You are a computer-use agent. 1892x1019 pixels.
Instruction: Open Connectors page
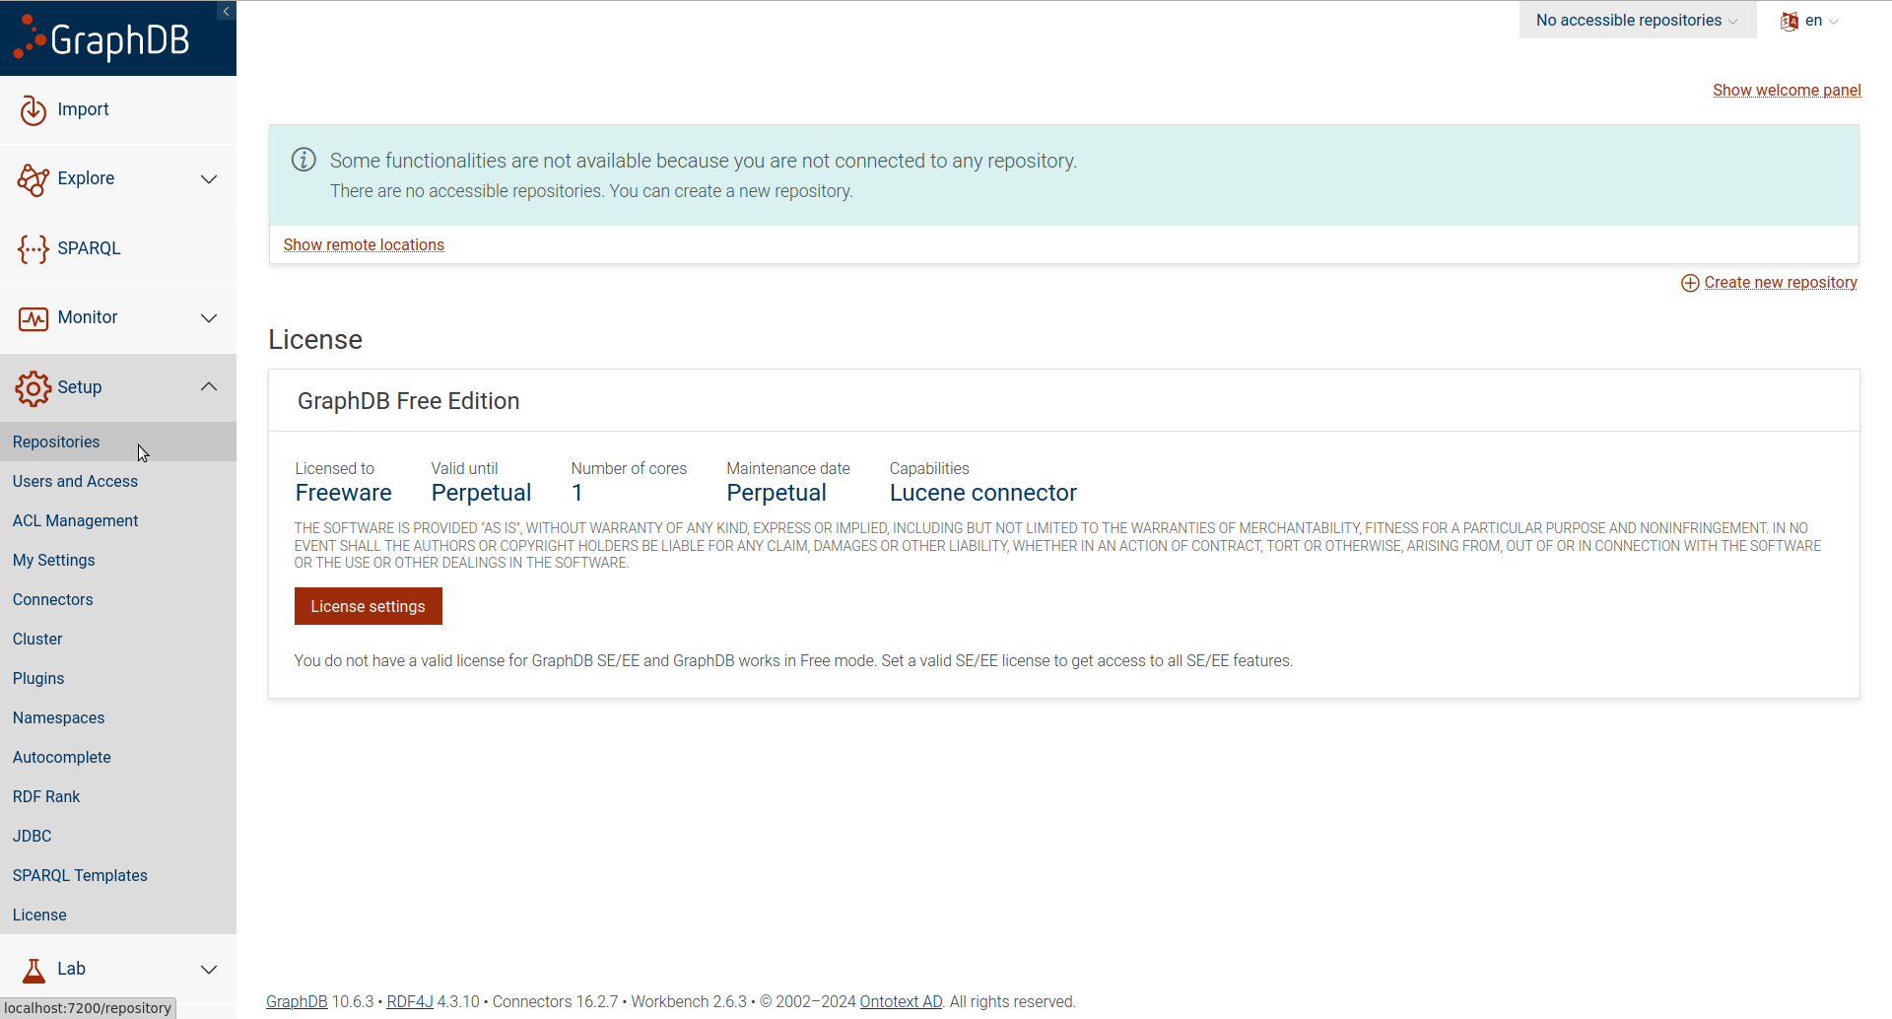[x=118, y=599]
